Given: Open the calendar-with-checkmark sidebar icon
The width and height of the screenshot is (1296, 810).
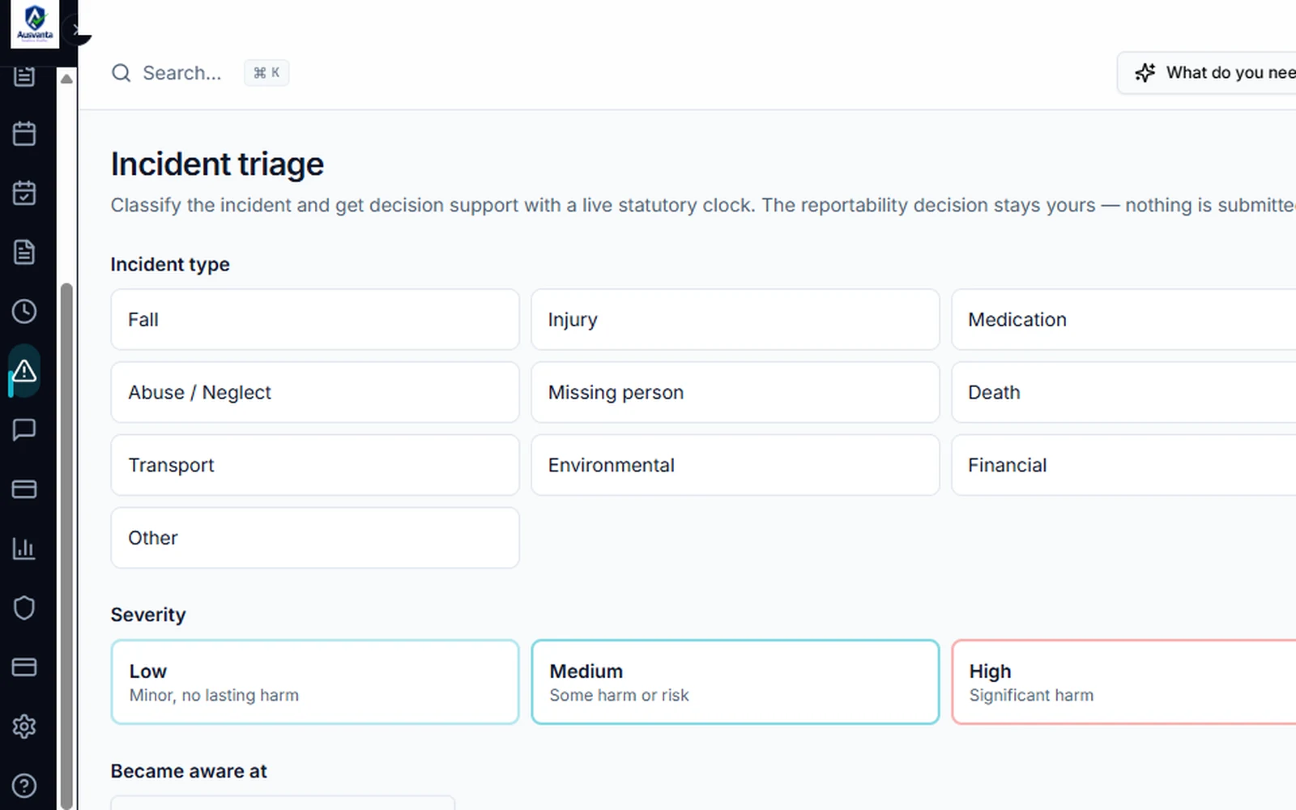Looking at the screenshot, I should pyautogui.click(x=24, y=193).
